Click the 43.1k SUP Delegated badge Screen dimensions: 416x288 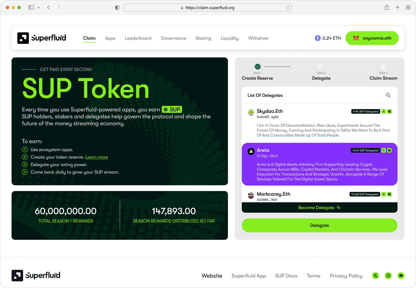coord(365,150)
